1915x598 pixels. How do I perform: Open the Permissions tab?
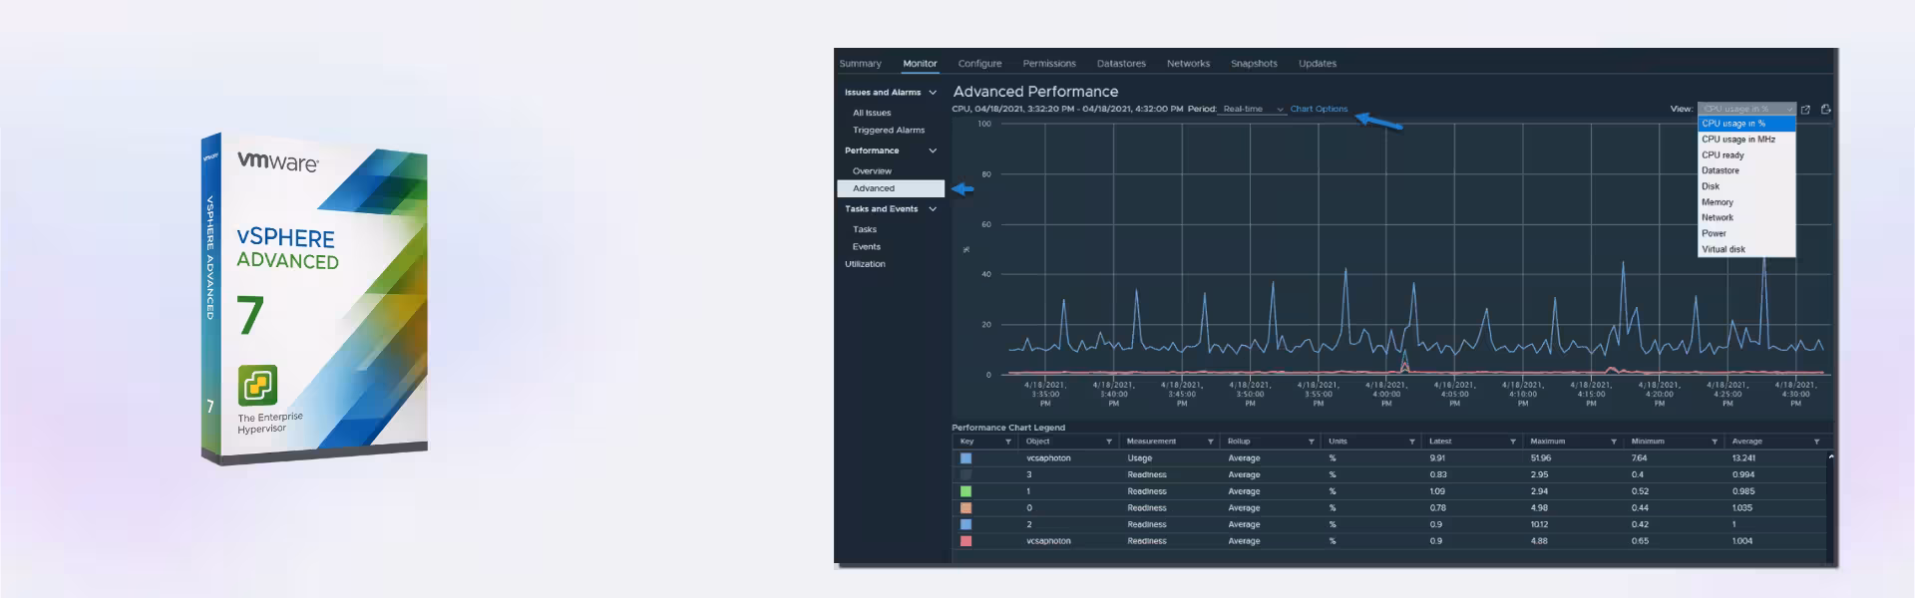pyautogui.click(x=1049, y=64)
